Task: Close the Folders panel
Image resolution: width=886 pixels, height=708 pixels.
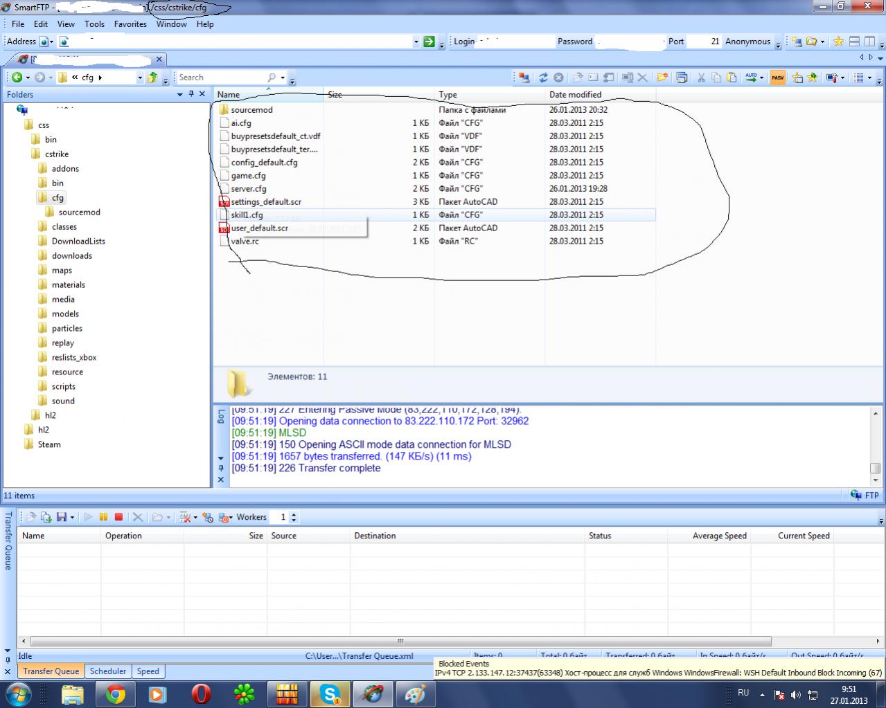Action: tap(202, 94)
